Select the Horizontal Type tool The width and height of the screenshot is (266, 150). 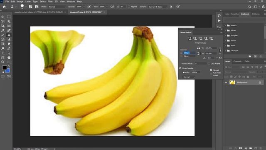[3, 53]
